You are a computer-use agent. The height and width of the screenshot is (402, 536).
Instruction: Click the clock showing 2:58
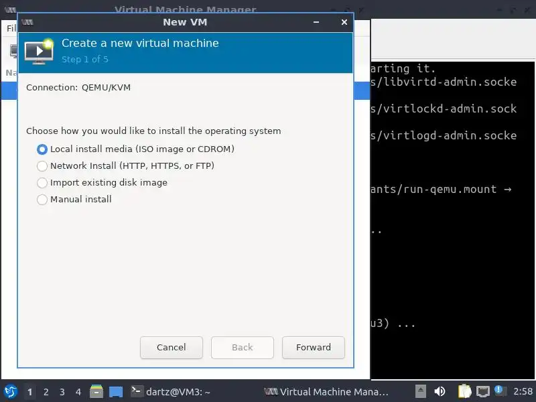click(x=523, y=391)
